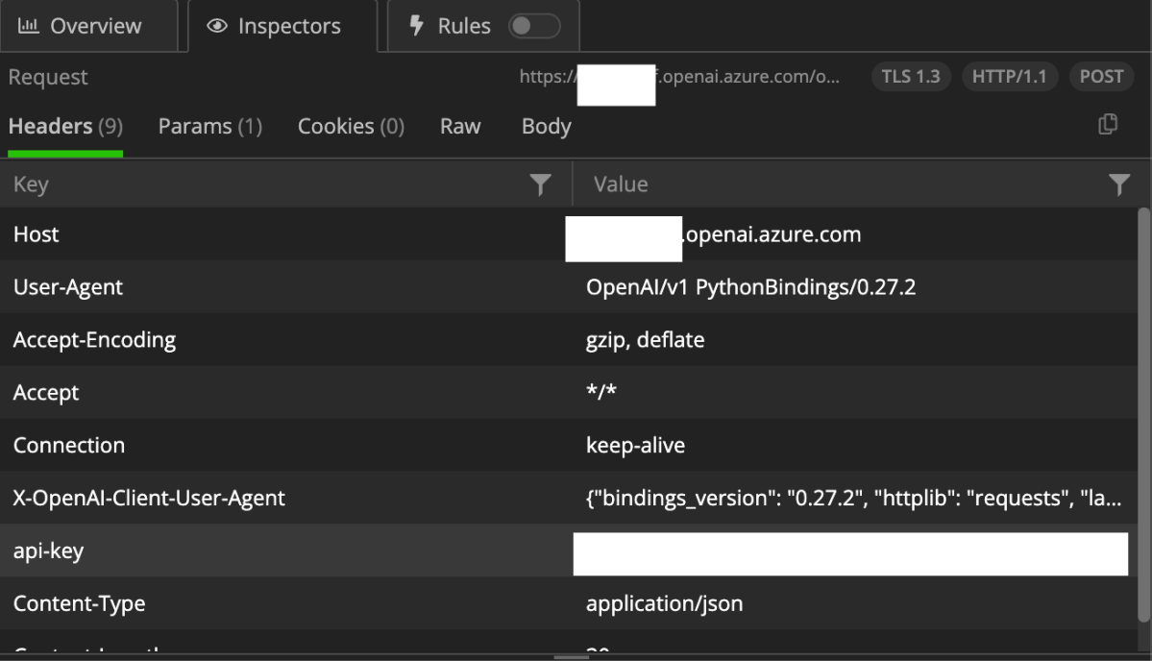Click the HTTP/1.1 protocol badge
The image size is (1152, 661).
[x=1009, y=77]
